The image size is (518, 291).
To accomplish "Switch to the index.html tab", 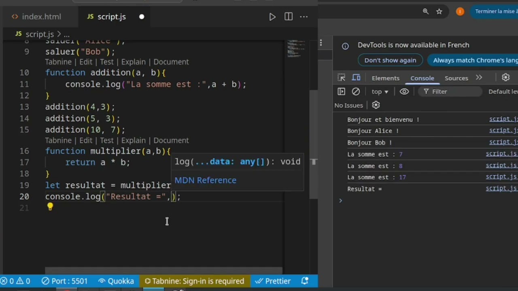I will 36,17.
